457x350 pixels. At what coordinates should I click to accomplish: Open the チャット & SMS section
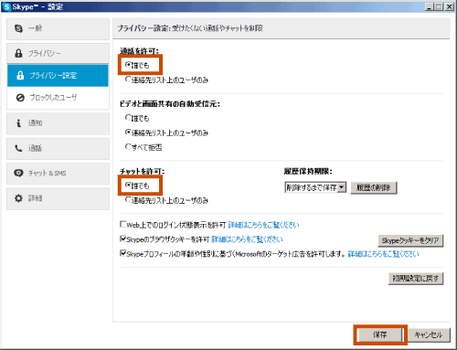coord(58,174)
